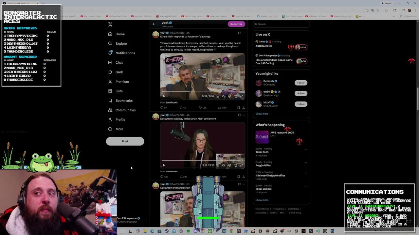Show more under What's happening
The image size is (419, 235).
(262, 200)
